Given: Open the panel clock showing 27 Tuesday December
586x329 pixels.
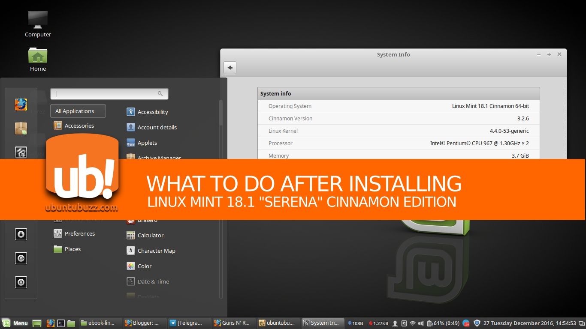Looking at the screenshot, I should (530, 323).
